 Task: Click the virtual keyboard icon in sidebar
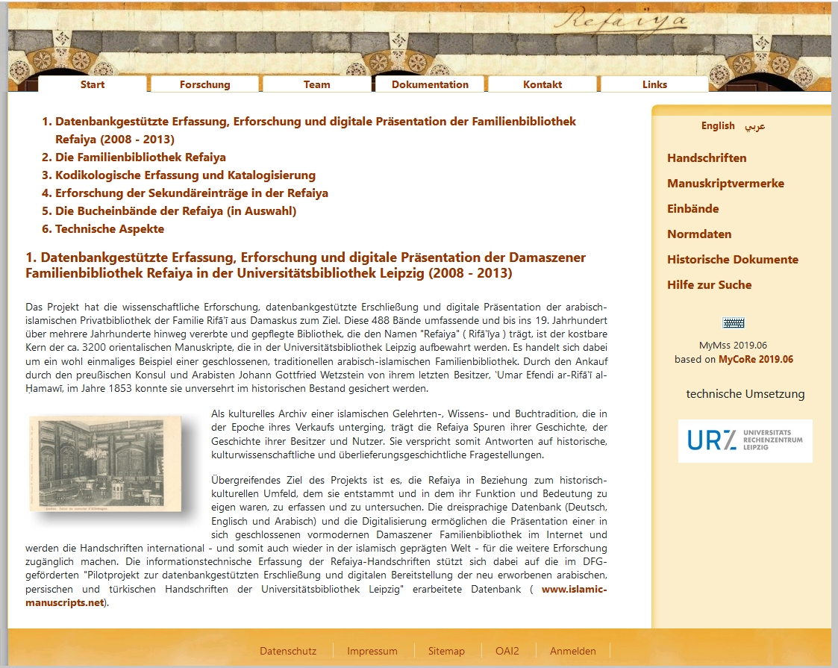[734, 322]
